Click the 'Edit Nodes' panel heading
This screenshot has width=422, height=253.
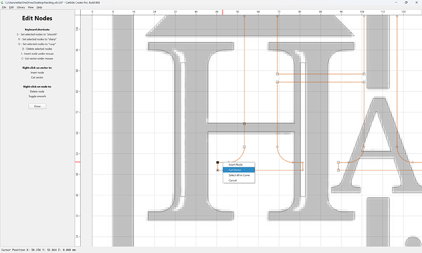(37, 18)
